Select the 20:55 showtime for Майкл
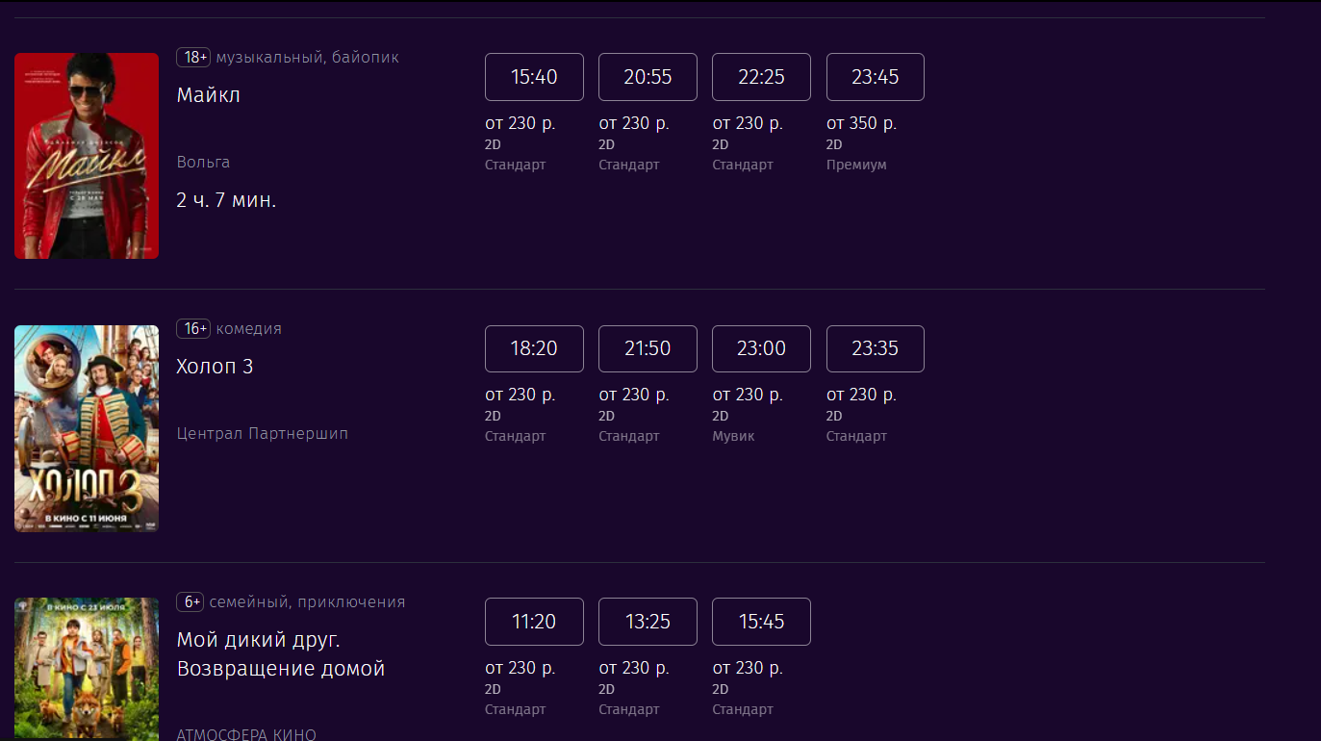The height and width of the screenshot is (741, 1321). pos(648,77)
